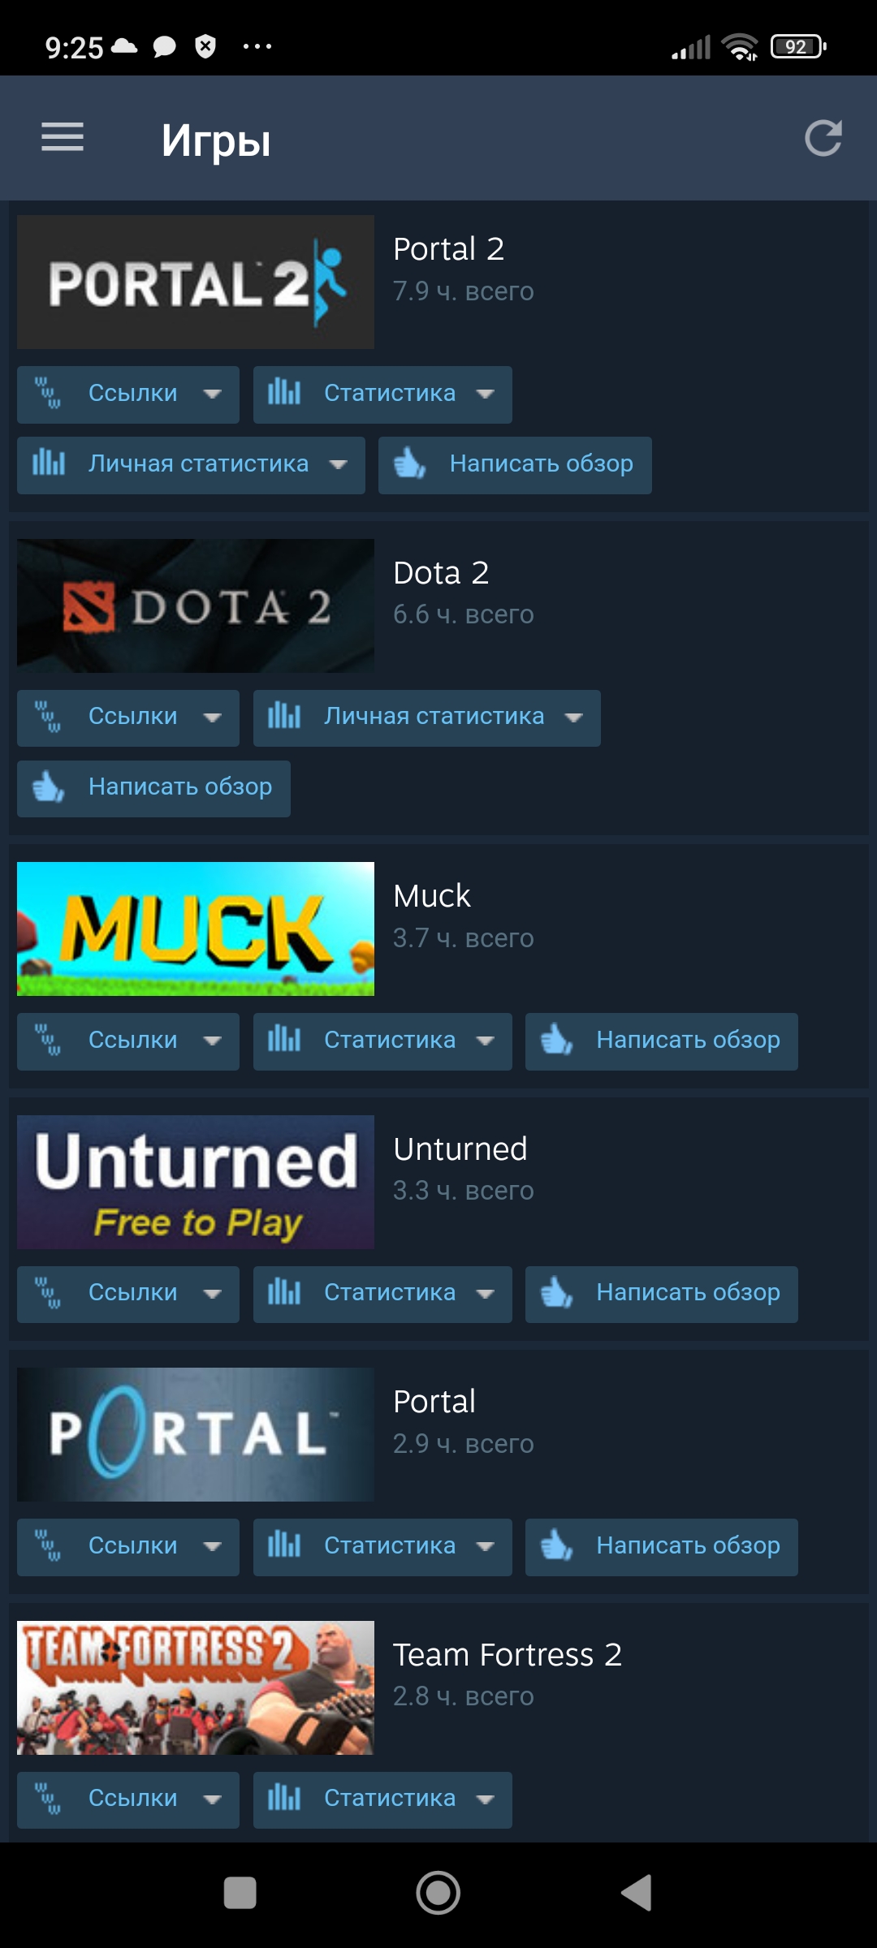Image resolution: width=877 pixels, height=1948 pixels.
Task: Open Статистика dropdown for Portal
Action: coord(382,1547)
